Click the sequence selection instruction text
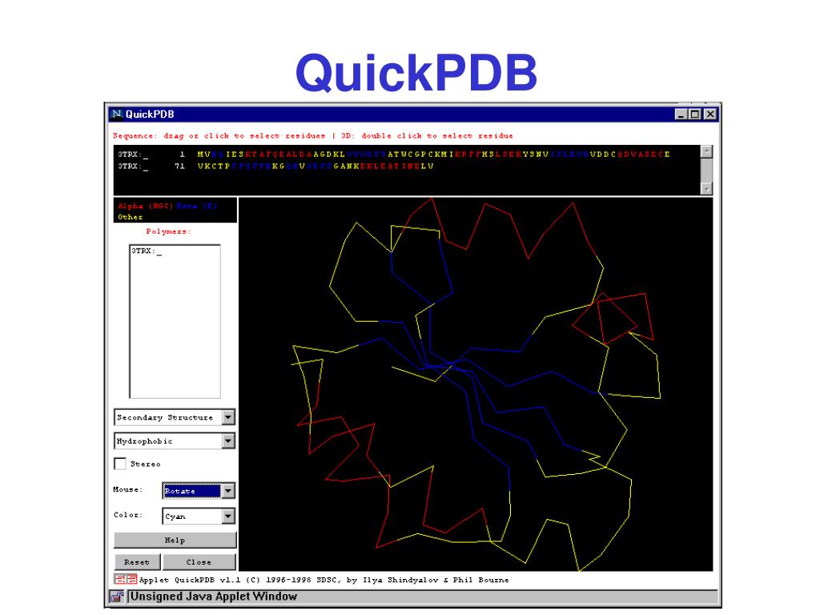The width and height of the screenshot is (820, 615). tap(313, 135)
